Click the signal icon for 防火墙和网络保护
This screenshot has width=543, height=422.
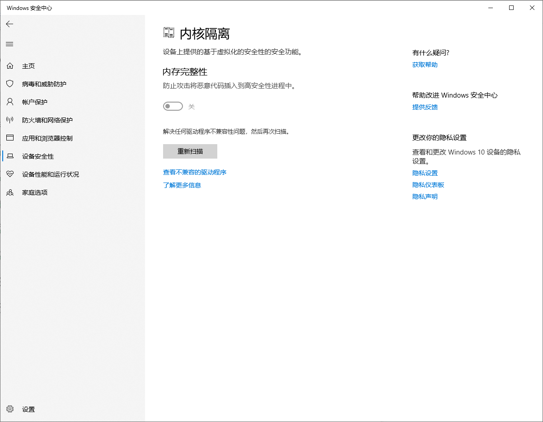[x=10, y=120]
